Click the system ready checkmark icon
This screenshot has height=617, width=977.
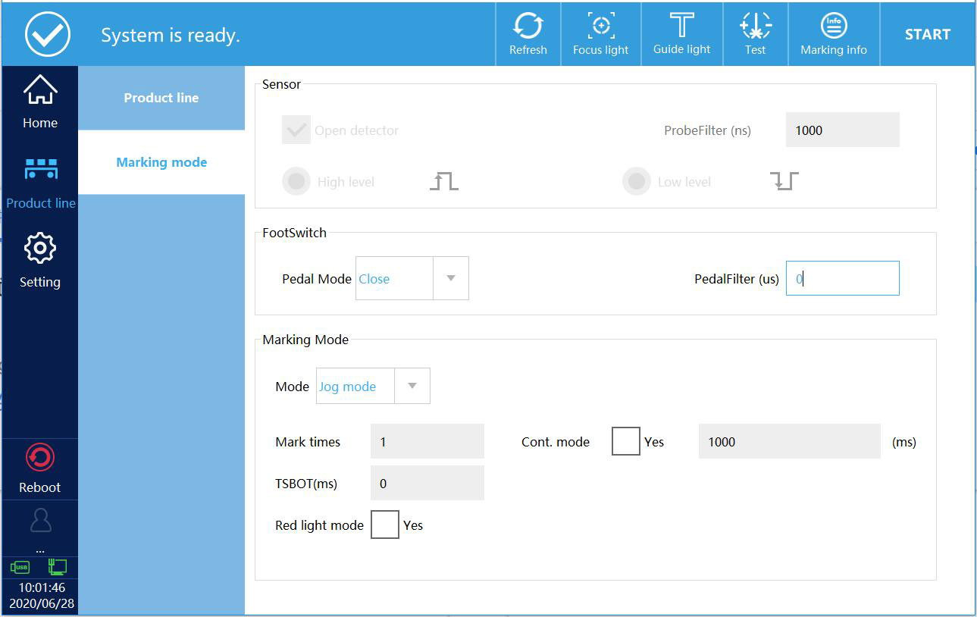click(x=48, y=34)
